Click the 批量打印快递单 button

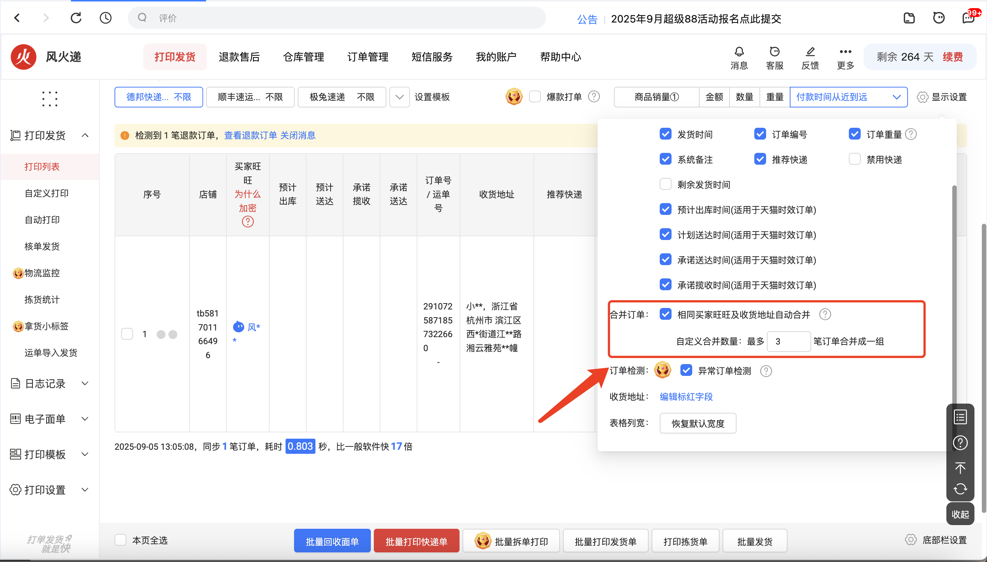pos(417,541)
